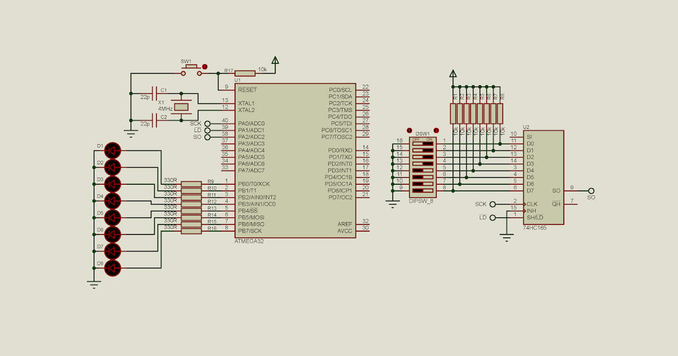Select LED D2 in the schematic
Image resolution: width=678 pixels, height=356 pixels.
point(113,167)
